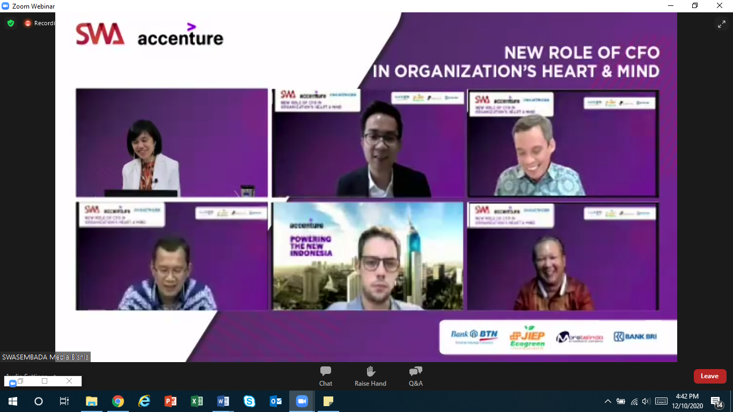
Task: Click the Zoom Webinar title bar icon
Action: 5,6
